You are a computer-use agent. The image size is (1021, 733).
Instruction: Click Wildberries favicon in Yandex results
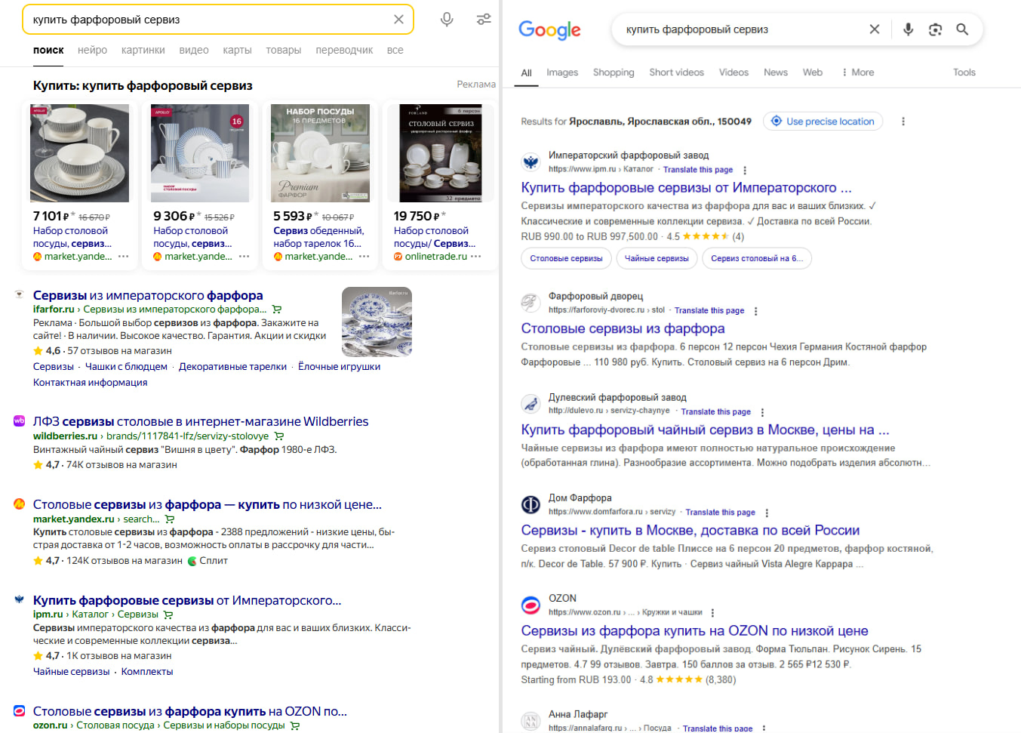[x=20, y=421]
